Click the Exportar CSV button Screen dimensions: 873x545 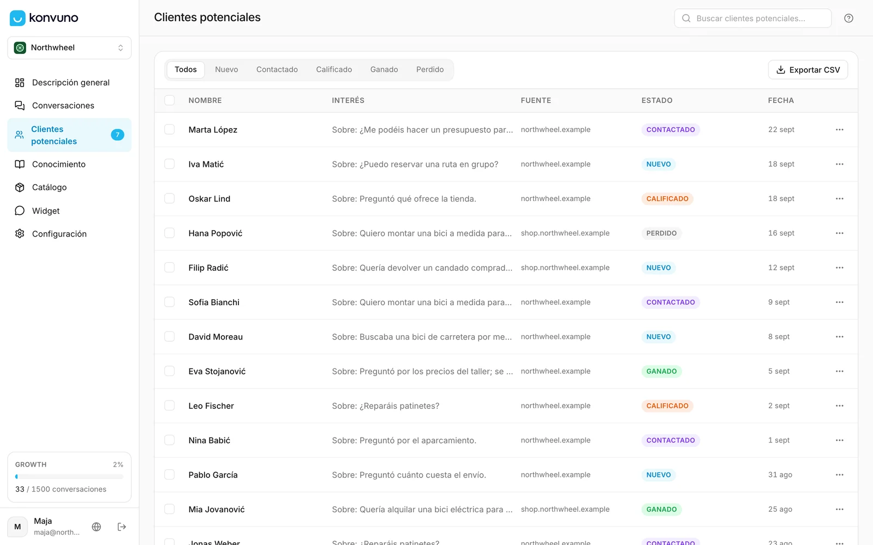pyautogui.click(x=808, y=70)
